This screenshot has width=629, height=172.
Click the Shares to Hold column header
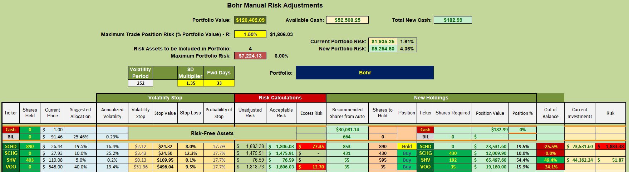point(383,113)
